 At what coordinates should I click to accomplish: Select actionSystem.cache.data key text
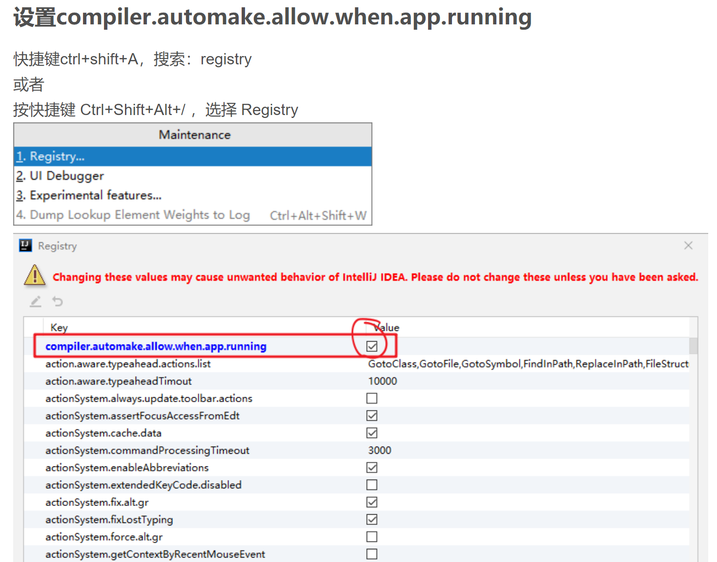coord(103,433)
